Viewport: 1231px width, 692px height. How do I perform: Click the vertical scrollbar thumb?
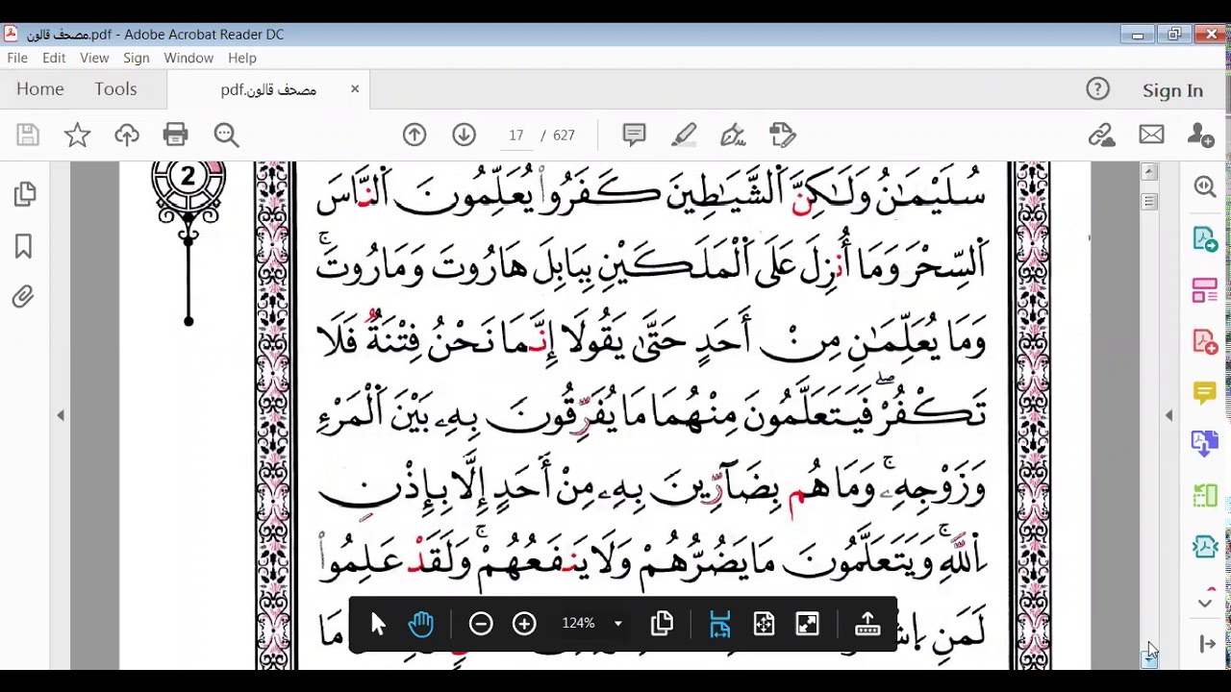[1149, 202]
